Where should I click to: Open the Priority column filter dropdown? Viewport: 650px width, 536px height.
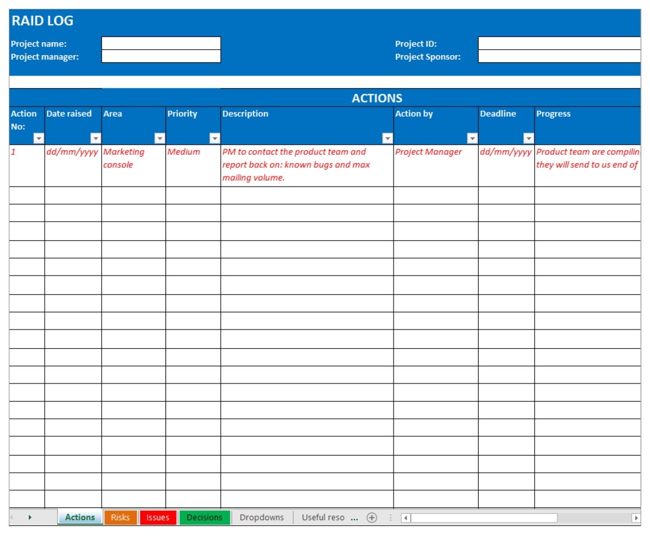(215, 138)
